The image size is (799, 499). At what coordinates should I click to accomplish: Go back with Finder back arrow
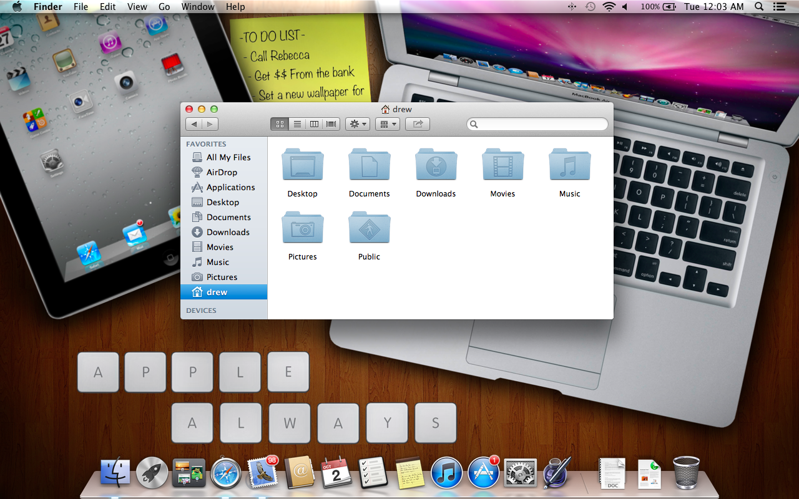(194, 124)
